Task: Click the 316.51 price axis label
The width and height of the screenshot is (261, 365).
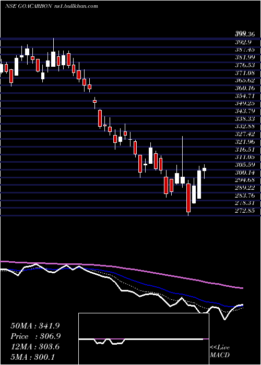Action: (x=244, y=150)
